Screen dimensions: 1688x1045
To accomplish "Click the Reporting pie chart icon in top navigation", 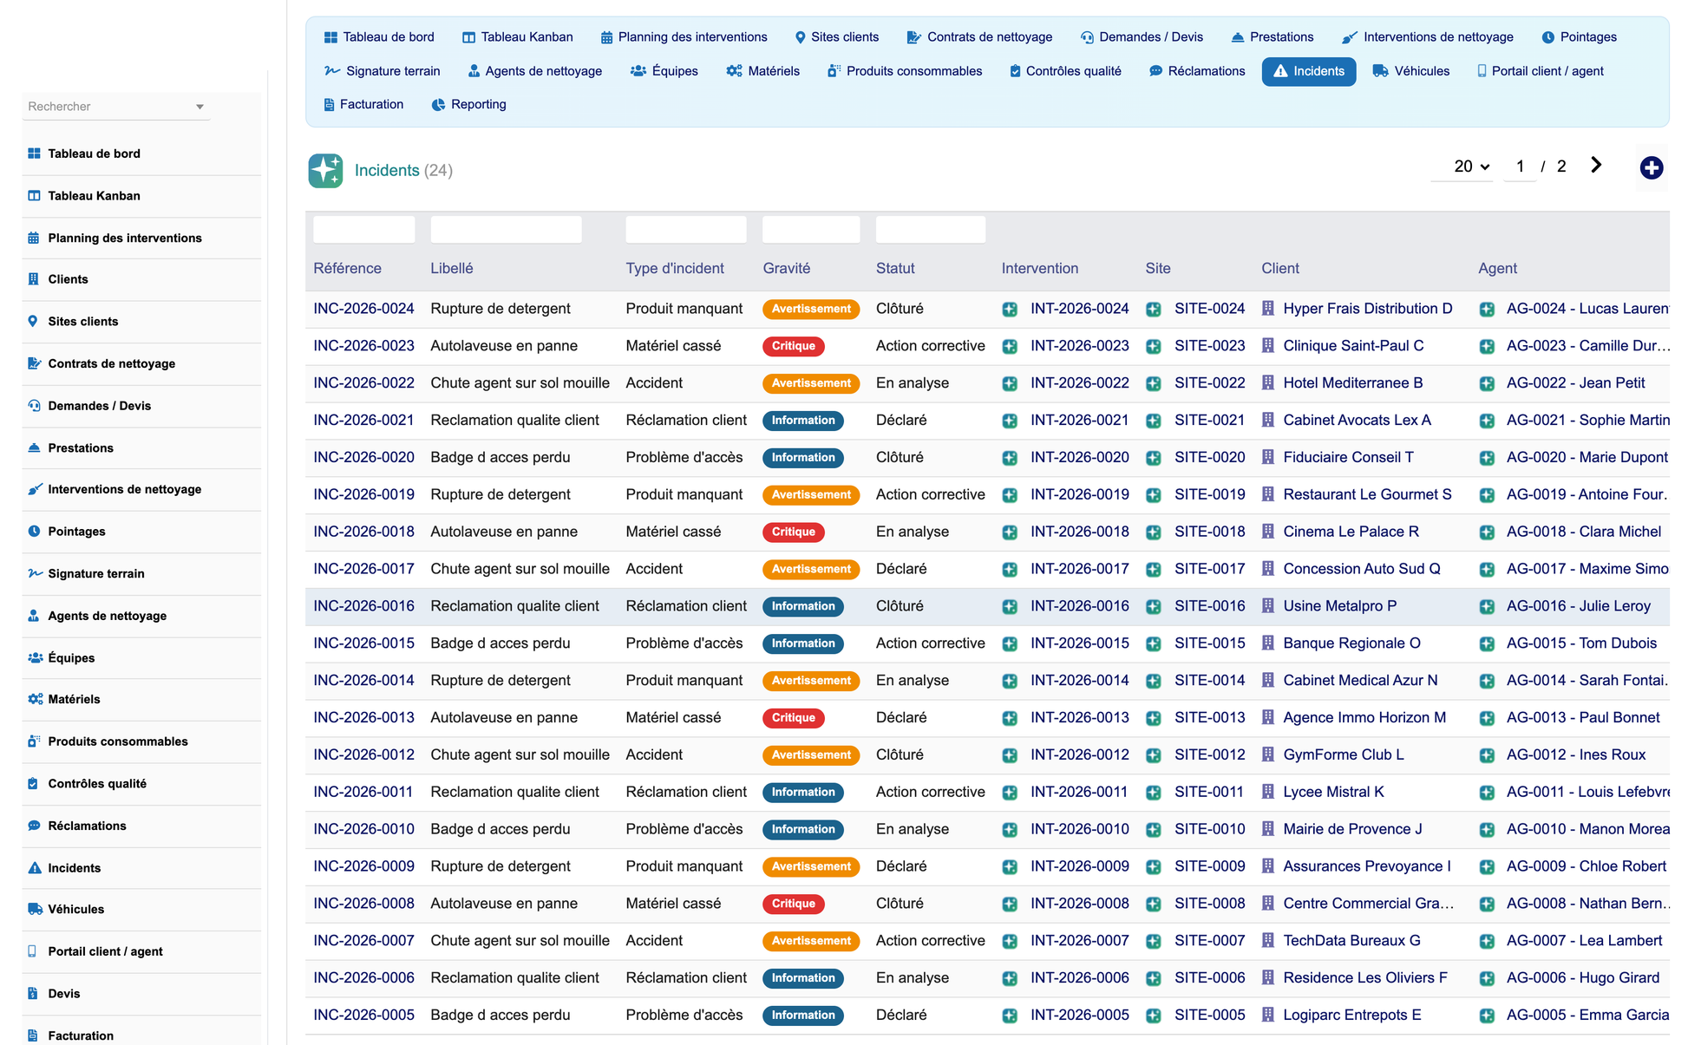I will click(x=438, y=104).
